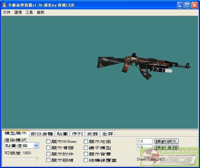Screen dimensions: 200x168
Task: Expand the 渲染模式 dropdown
Action: [x=36, y=146]
